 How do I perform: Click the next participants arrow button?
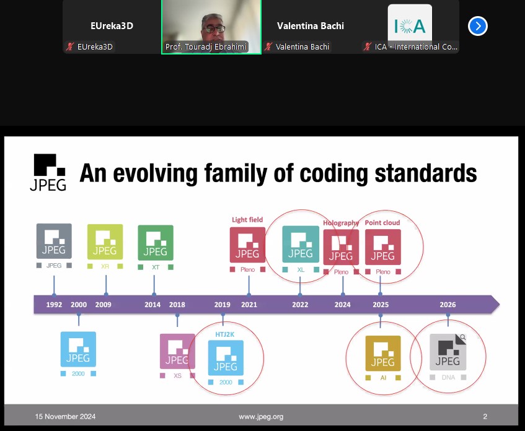pyautogui.click(x=477, y=26)
